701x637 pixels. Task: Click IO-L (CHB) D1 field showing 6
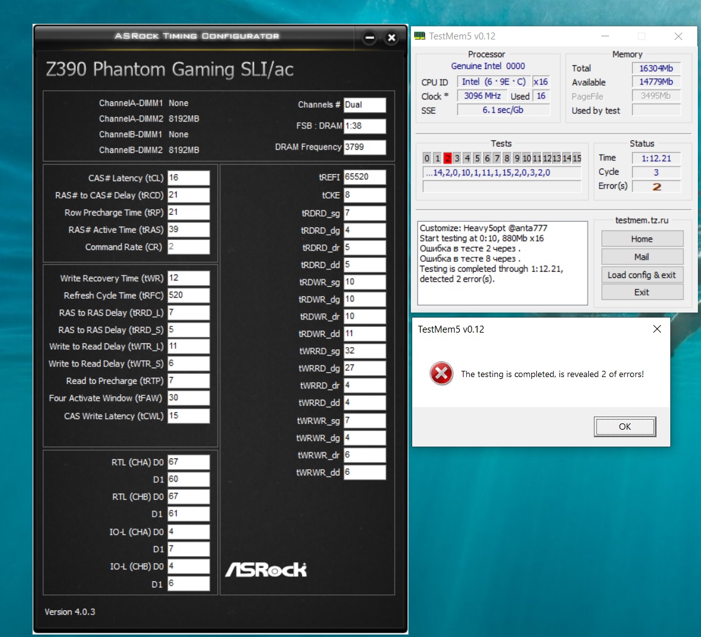188,583
